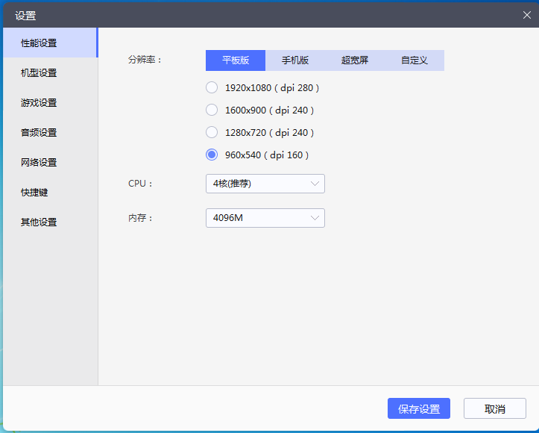Pick 1280x720 (dpi 240) resolution
The image size is (539, 433).
(212, 133)
